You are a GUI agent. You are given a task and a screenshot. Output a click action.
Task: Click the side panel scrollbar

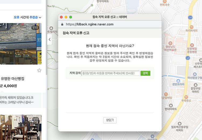(x=46, y=37)
